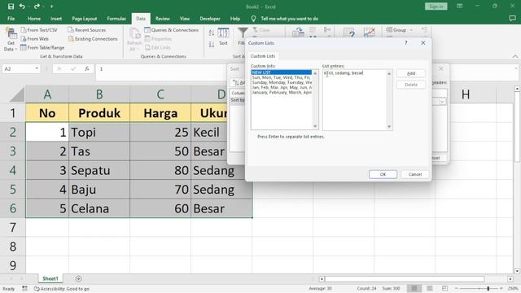Click the zoom slider handle
The image size is (521, 293).
pos(488,288)
